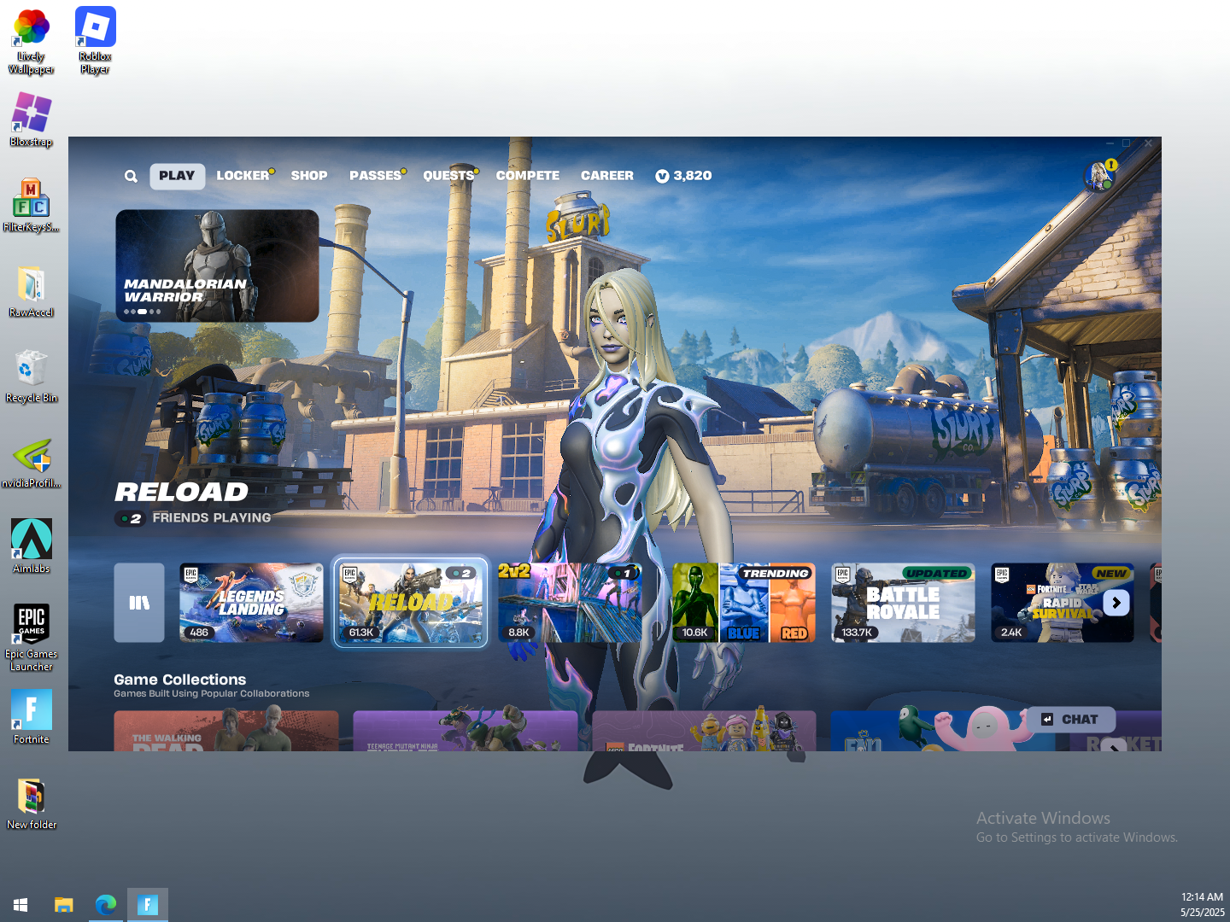Launch Microsoft Edge from the taskbar

[x=106, y=905]
